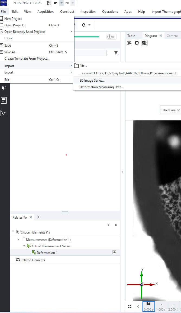181x313 pixels.
Task: Expand the Export submenu
Action: click(37, 72)
